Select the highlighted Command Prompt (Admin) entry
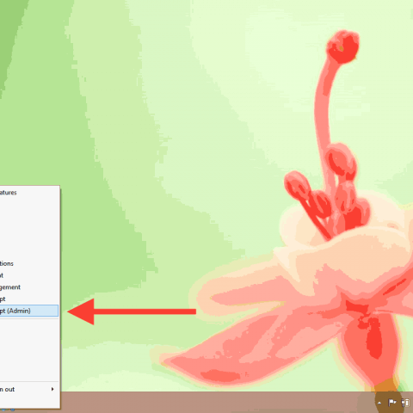 [x=29, y=311]
